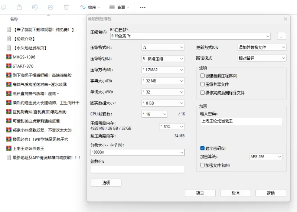Click the rename icon in Explorer toolbar

click(x=35, y=7)
